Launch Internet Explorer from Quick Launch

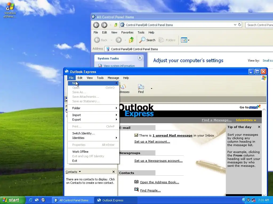coord(31,200)
